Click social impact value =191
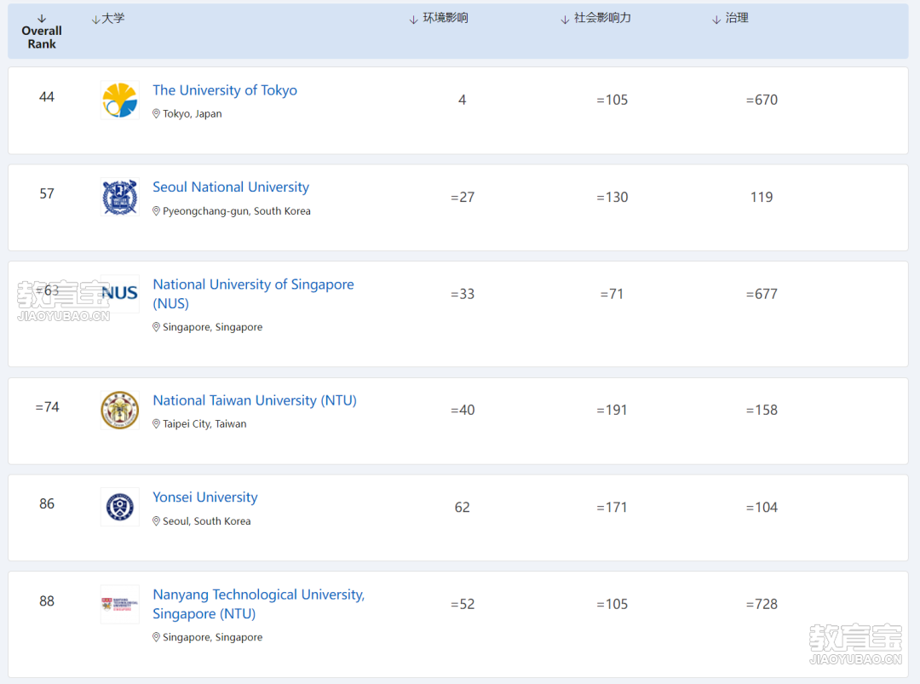This screenshot has height=684, width=920. (612, 410)
